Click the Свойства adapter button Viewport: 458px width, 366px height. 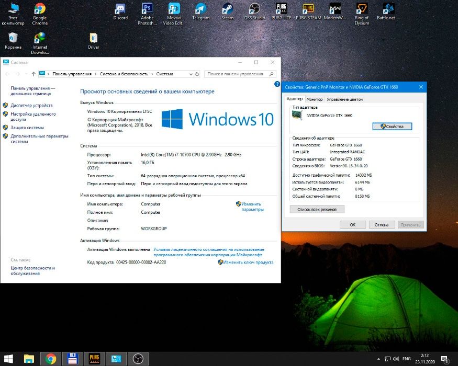[x=392, y=127]
